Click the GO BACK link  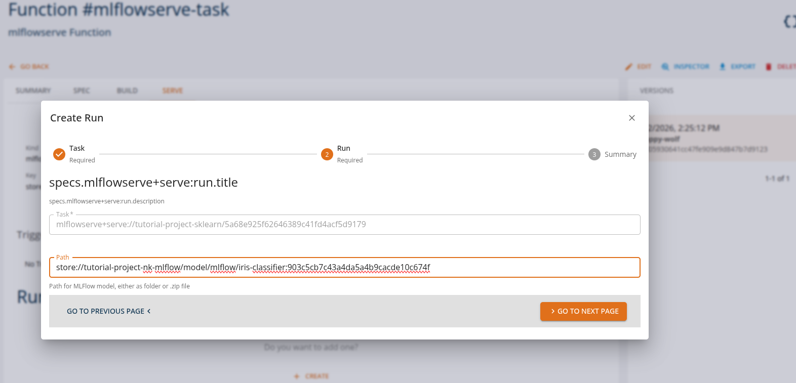(x=34, y=66)
